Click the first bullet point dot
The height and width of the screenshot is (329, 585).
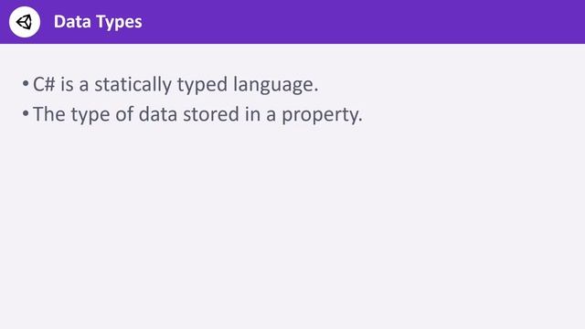coord(26,83)
